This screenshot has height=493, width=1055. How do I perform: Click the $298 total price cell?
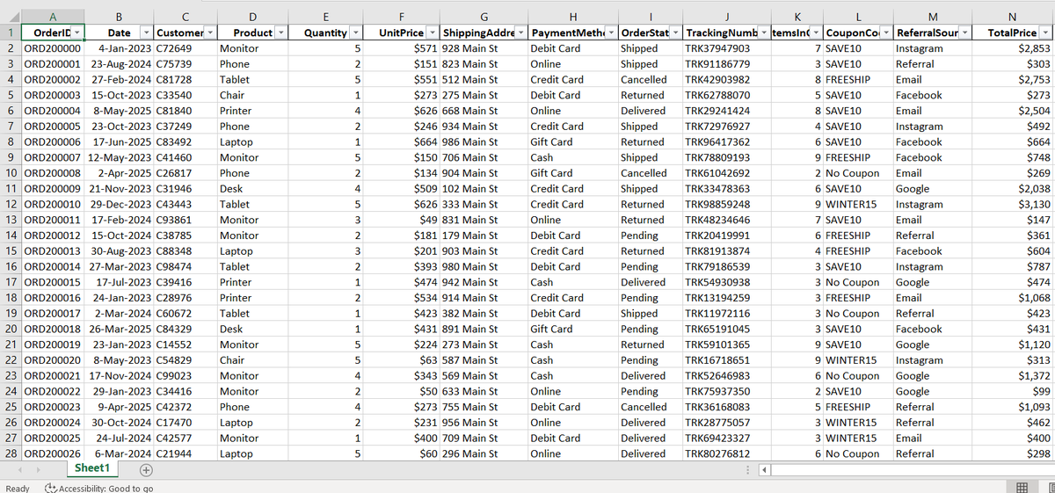[x=1013, y=453]
